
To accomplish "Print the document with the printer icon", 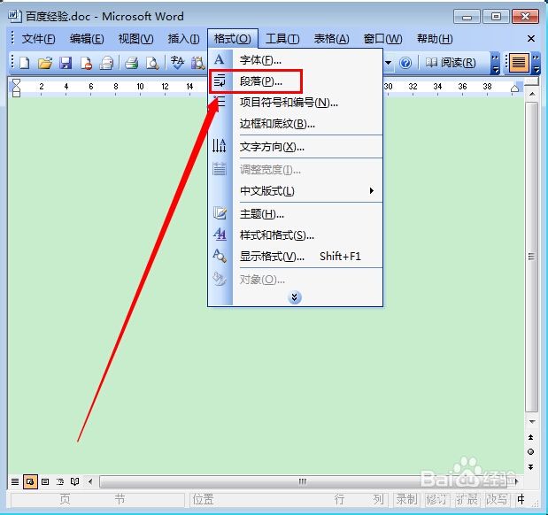I will click(131, 63).
